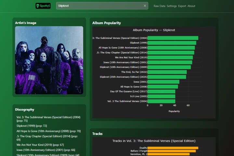234x156 pixels.
Task: Click The End, So Far (2022) bar
Action: (x=167, y=72)
